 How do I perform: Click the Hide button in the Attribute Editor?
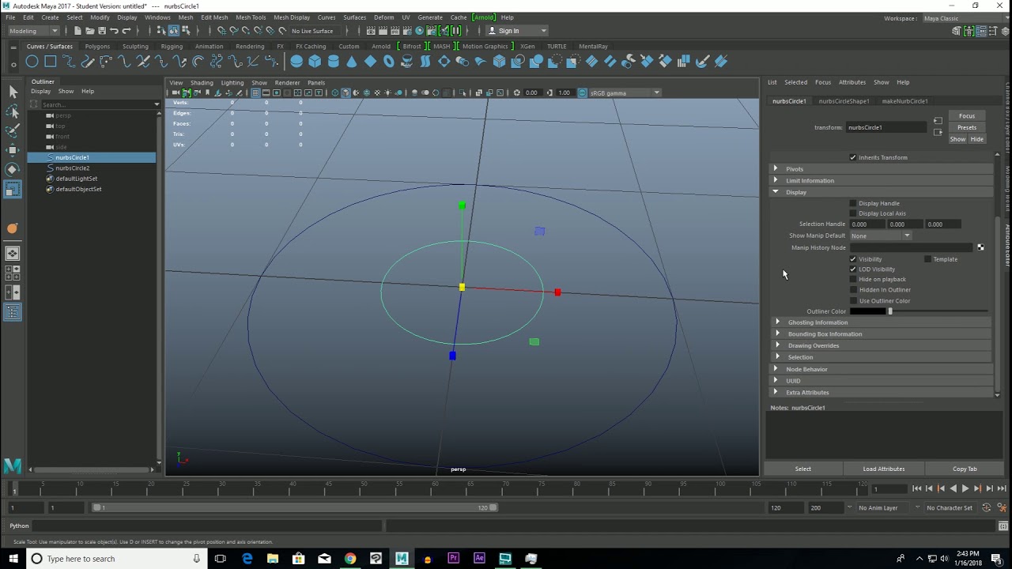[977, 139]
